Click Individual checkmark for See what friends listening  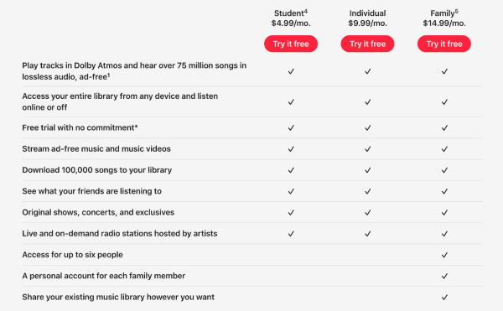(368, 191)
